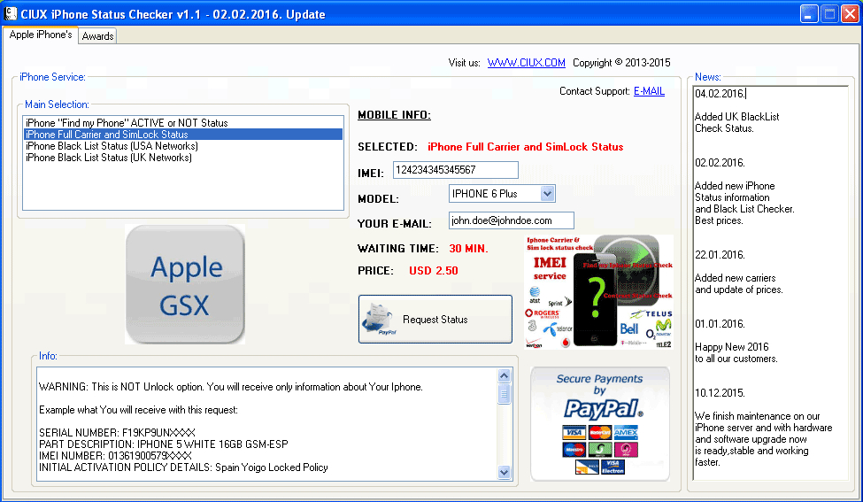The image size is (863, 502).
Task: Click the YOUR E-MAIL input field
Action: coord(512,220)
